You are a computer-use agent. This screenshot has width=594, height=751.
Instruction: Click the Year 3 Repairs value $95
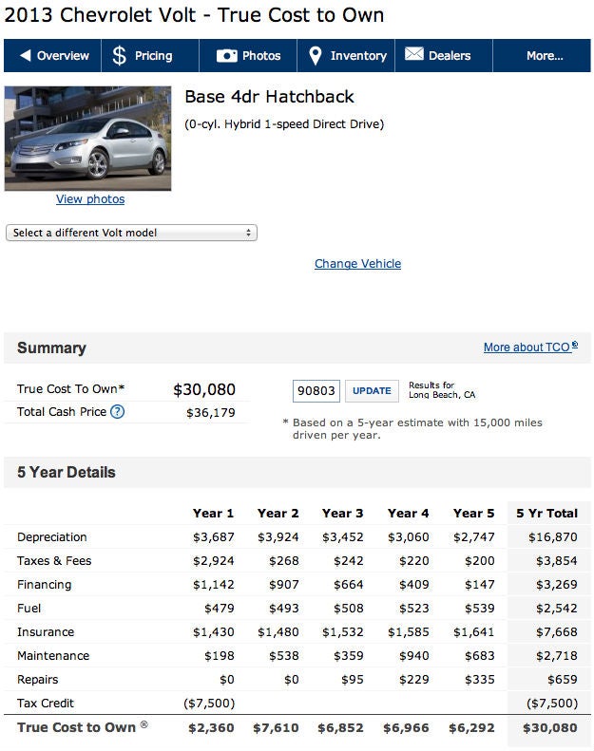[x=353, y=680]
